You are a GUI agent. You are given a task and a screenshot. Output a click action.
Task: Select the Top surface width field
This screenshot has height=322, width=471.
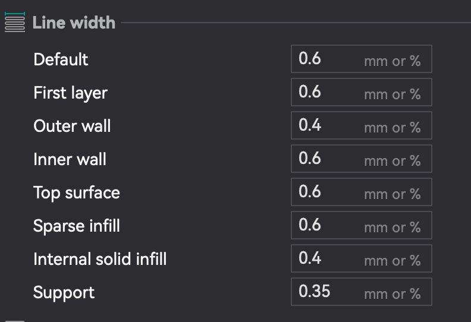tap(327, 192)
